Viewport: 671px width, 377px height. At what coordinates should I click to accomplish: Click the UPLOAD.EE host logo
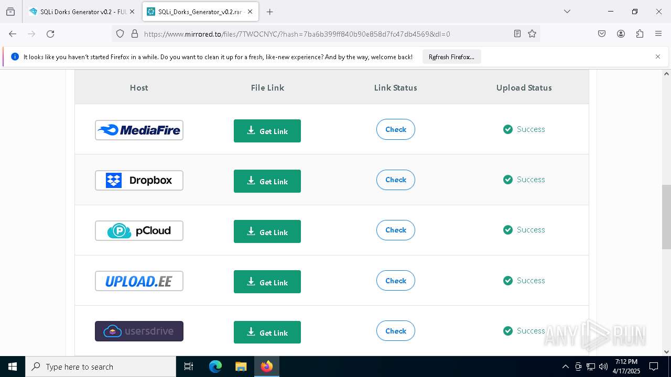point(139,281)
